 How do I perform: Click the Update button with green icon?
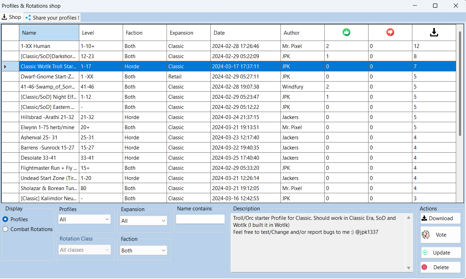tap(440, 253)
